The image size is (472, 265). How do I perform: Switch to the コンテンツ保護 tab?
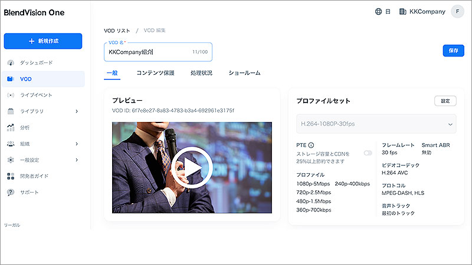pos(155,73)
